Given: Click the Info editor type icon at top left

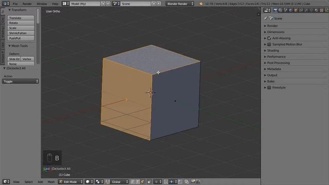Looking at the screenshot, I should [6, 4].
